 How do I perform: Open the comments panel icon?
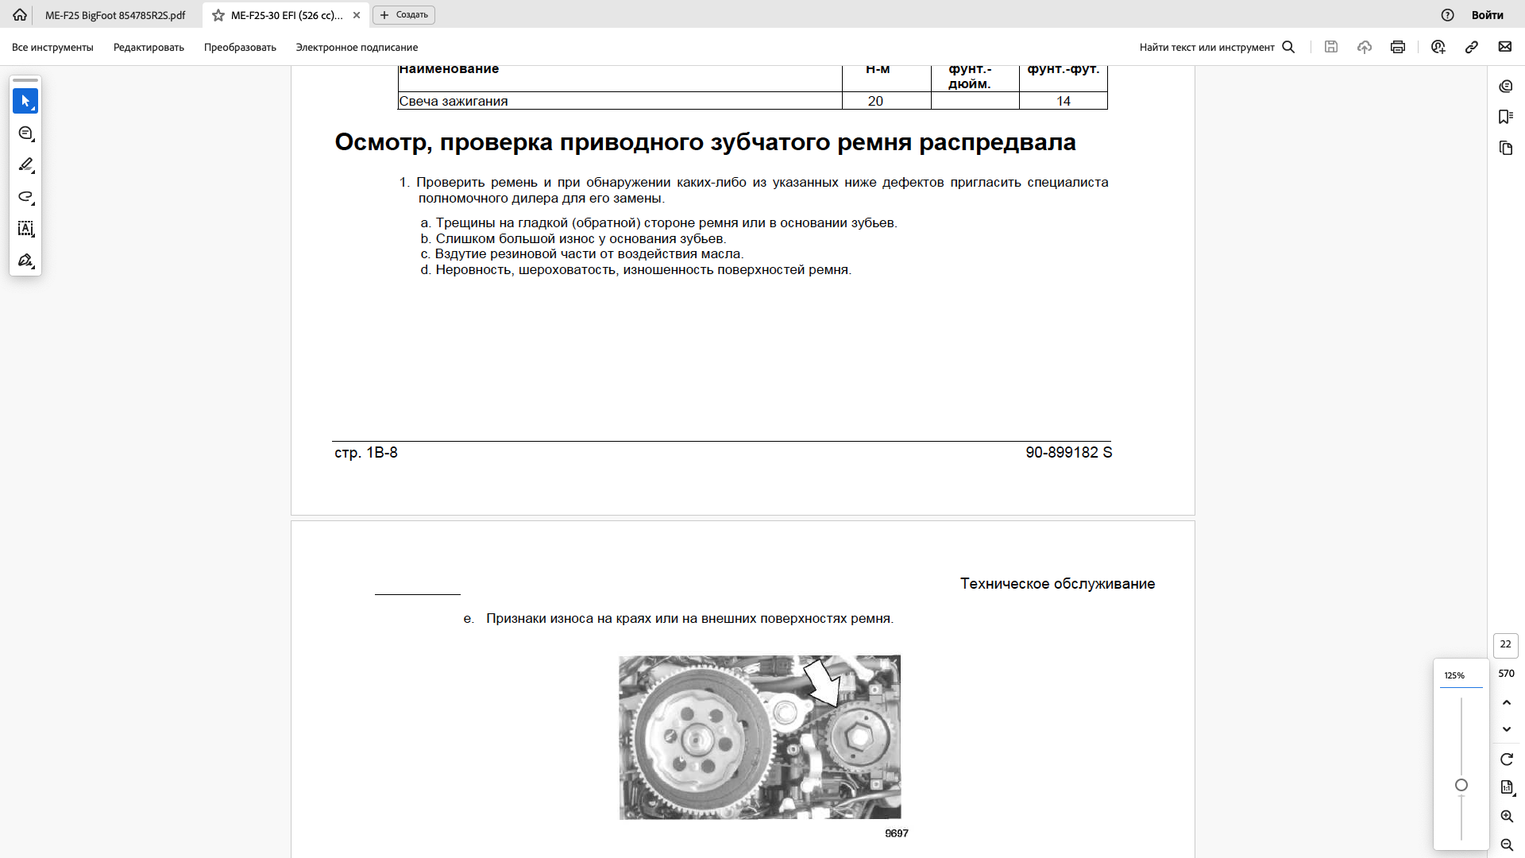pyautogui.click(x=1506, y=87)
